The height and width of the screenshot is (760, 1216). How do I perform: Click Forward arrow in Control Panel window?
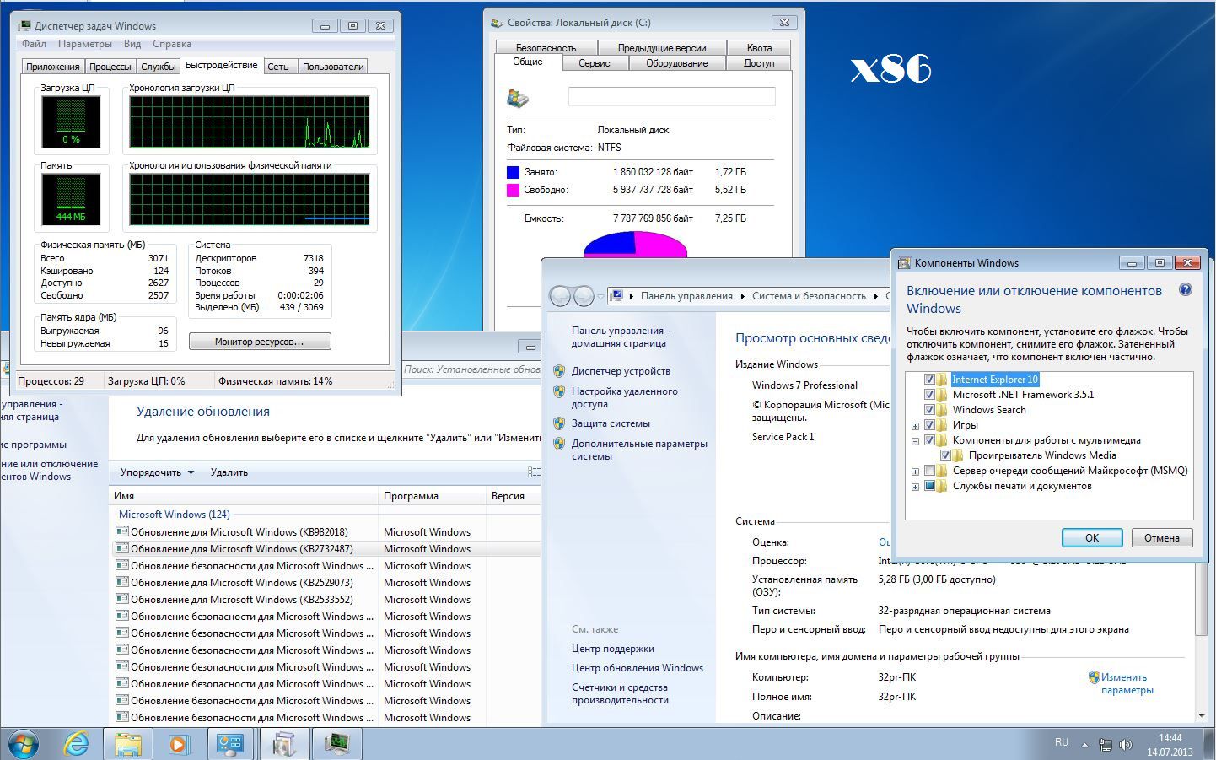click(584, 296)
